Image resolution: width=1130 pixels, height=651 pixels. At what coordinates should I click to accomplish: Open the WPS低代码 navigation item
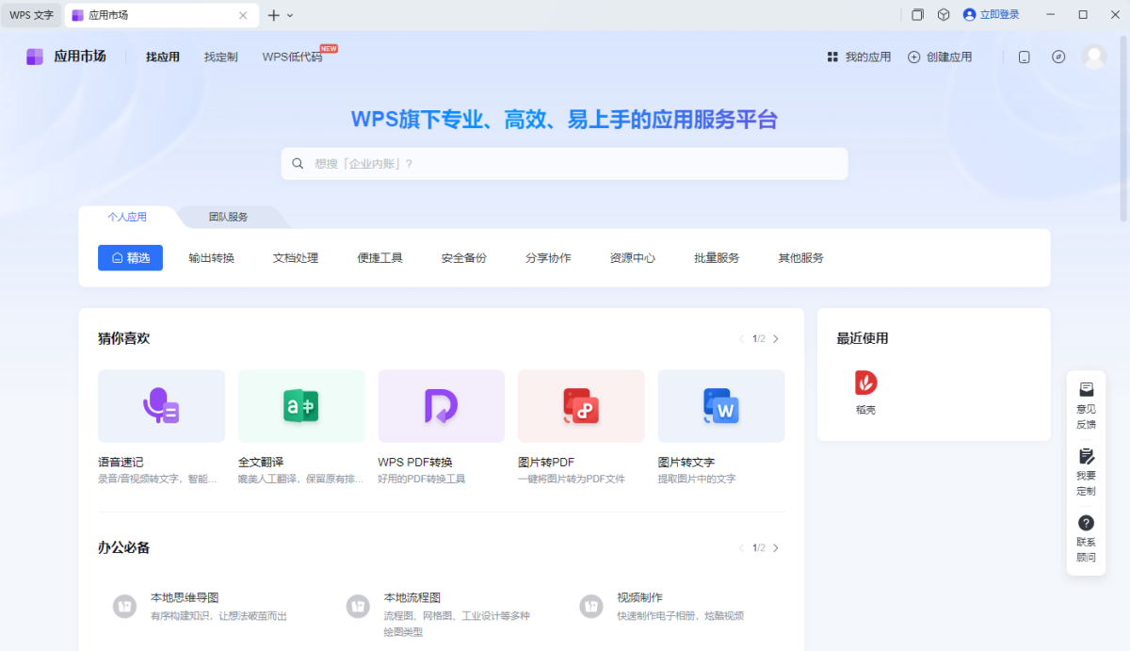click(x=292, y=57)
